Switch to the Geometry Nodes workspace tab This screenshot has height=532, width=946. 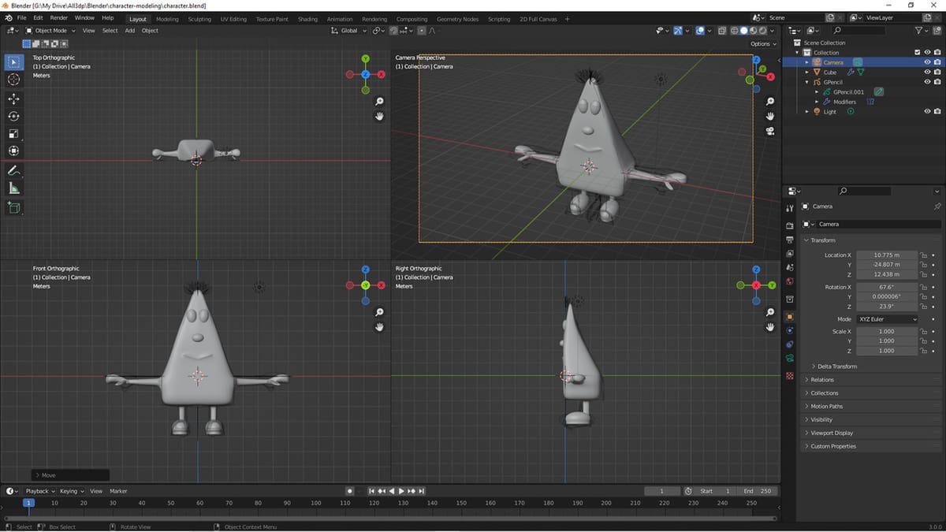pyautogui.click(x=457, y=19)
